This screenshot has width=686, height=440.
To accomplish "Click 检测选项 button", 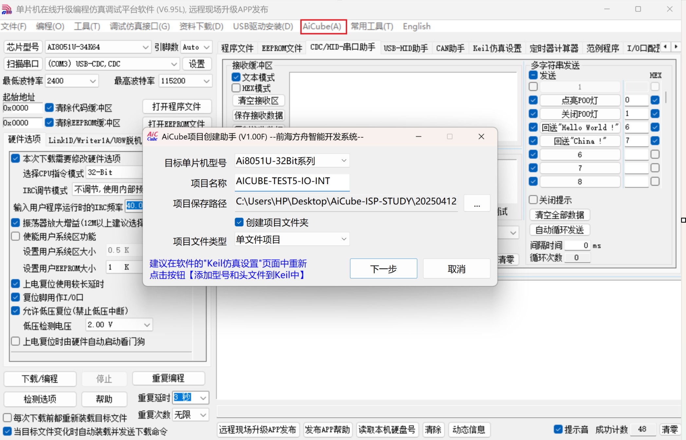I will tap(40, 399).
